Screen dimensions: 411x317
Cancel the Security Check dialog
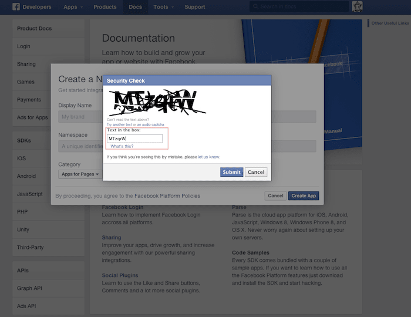pyautogui.click(x=255, y=172)
